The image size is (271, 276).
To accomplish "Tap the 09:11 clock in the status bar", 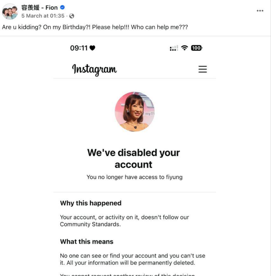I will [78, 48].
